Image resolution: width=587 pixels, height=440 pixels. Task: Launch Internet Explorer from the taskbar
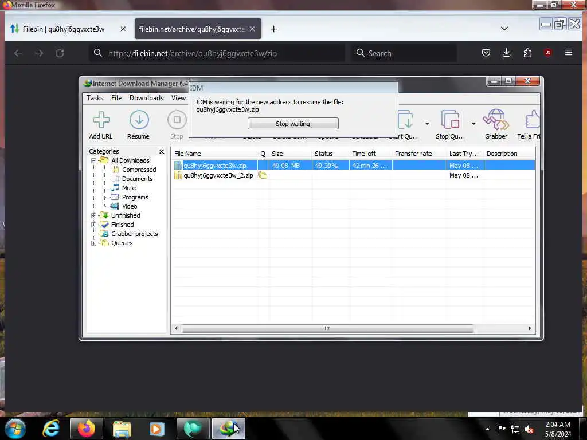pos(50,429)
